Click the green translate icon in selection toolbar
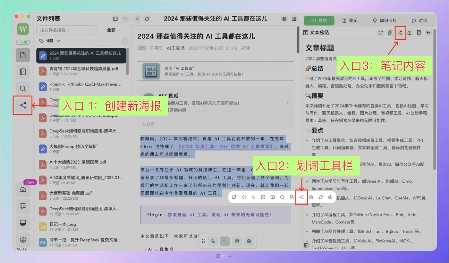This screenshot has width=449, height=263. point(253,197)
